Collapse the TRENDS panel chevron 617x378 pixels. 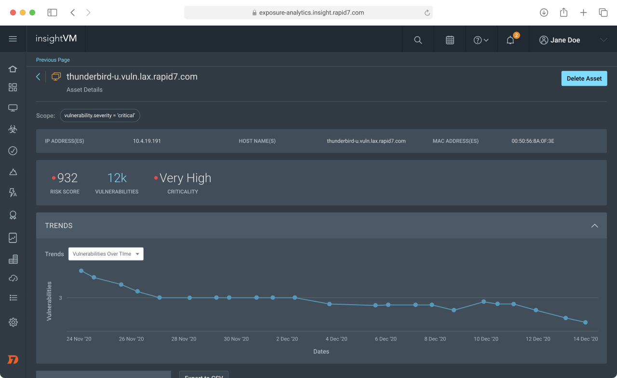(595, 226)
